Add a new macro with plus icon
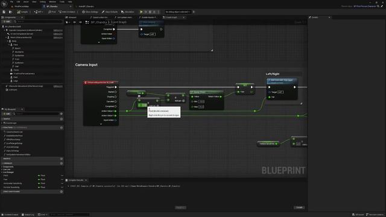Viewport: 386px width, 217px height. point(62,159)
